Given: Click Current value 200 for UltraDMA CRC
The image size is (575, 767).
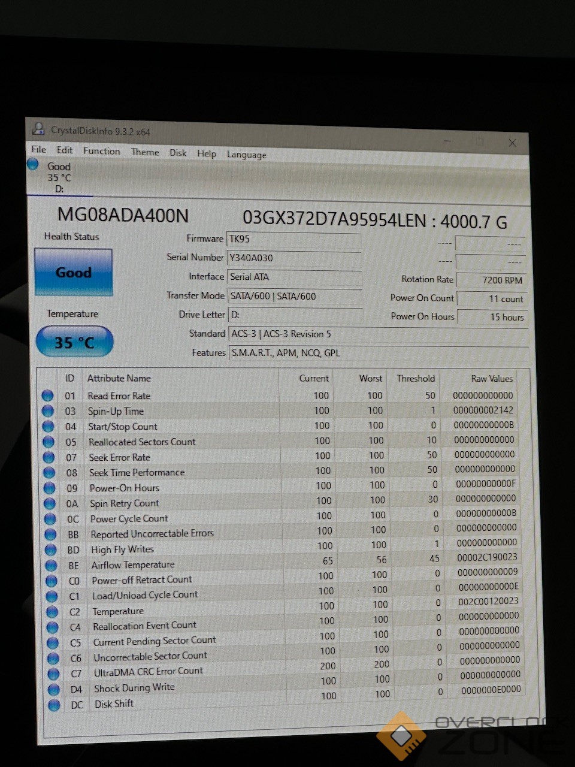Looking at the screenshot, I should pyautogui.click(x=328, y=666).
